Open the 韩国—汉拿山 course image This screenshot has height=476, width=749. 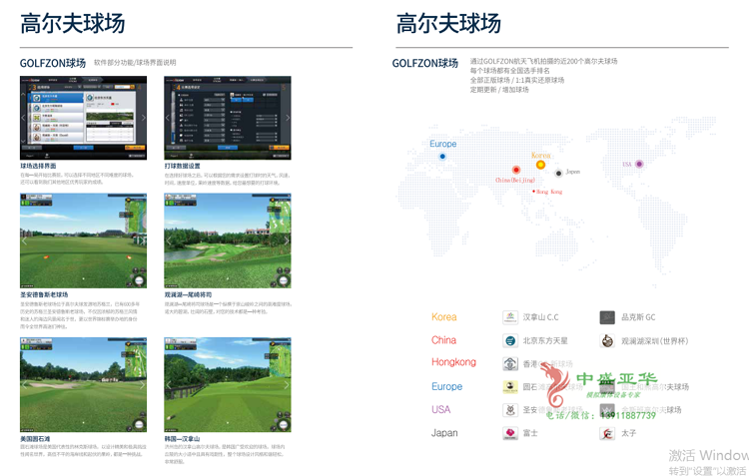228,384
